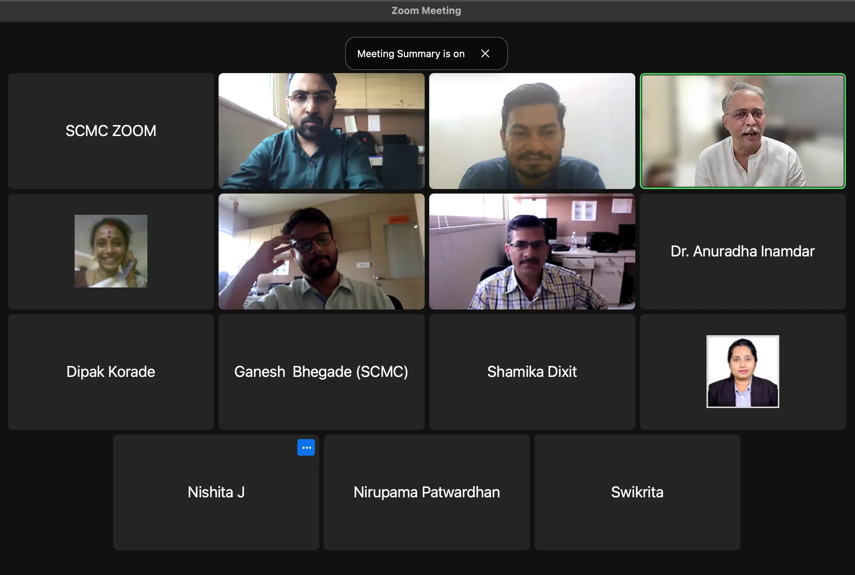Click the Meeting Summary is on text
Screen dimensions: 855x575
(x=411, y=54)
